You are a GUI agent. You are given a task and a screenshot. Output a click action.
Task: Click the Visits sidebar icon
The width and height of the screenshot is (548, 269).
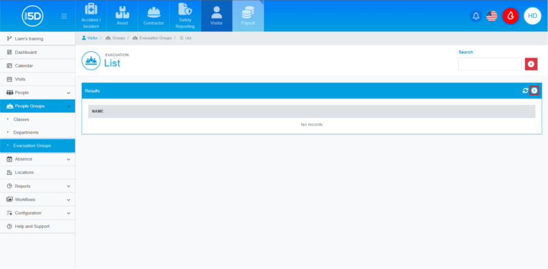point(10,79)
